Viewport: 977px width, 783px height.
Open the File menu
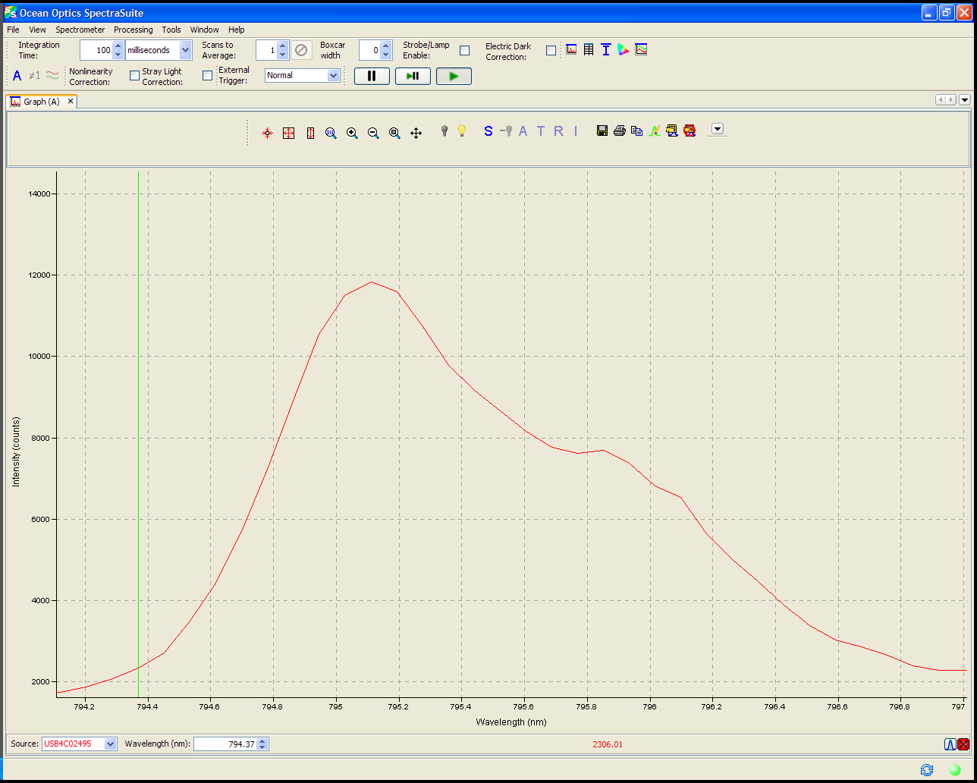click(13, 30)
